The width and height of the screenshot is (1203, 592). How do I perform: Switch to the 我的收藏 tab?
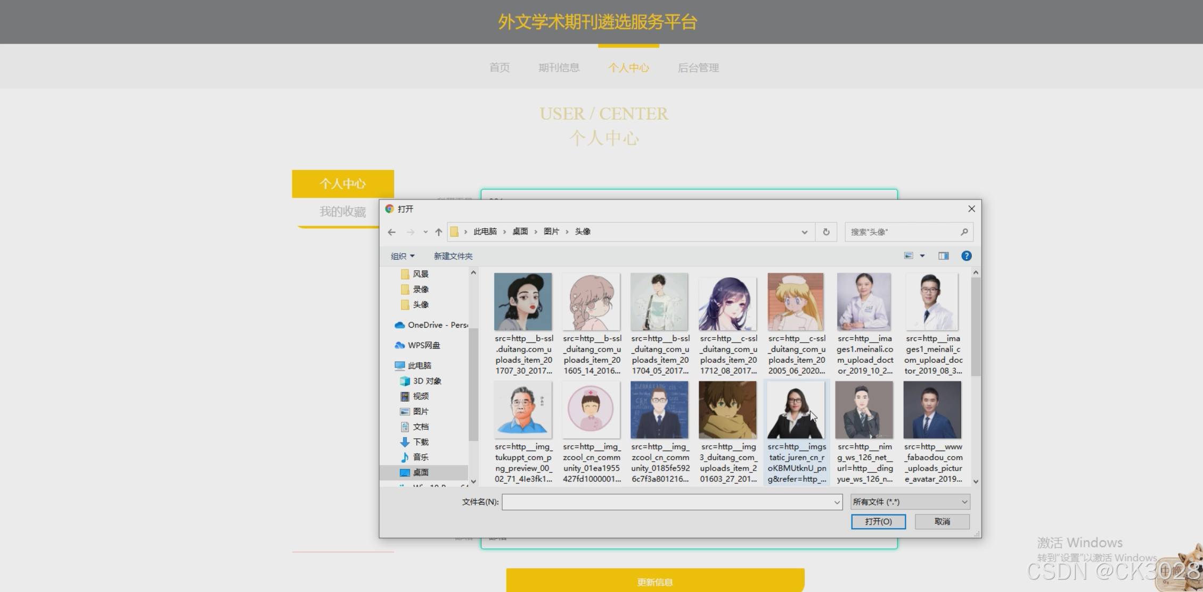click(x=342, y=212)
